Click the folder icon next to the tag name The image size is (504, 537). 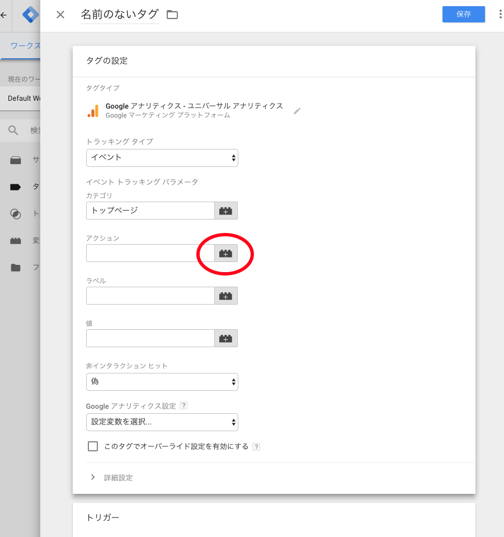coord(172,15)
